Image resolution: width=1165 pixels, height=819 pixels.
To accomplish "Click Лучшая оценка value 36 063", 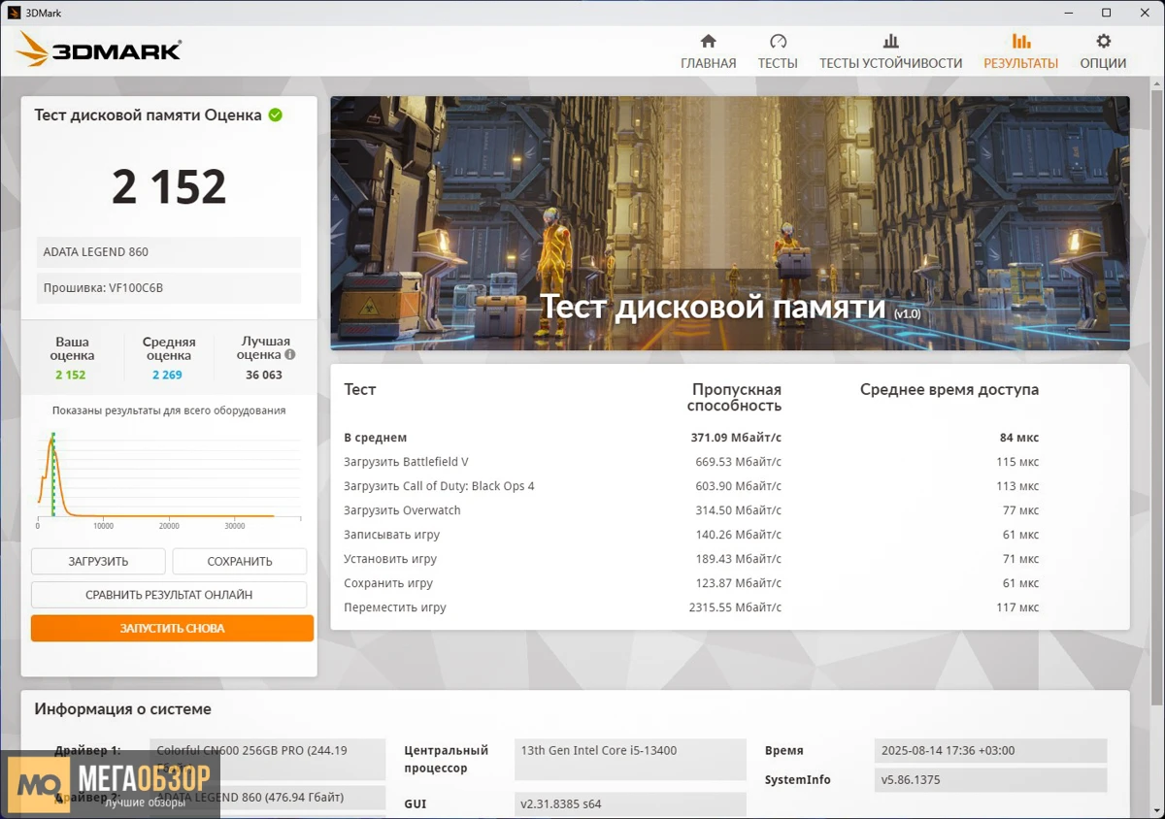I will pos(264,375).
